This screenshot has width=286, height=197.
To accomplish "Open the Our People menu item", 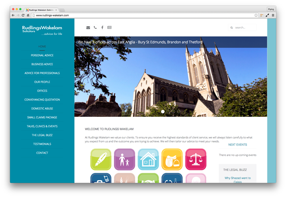I will click(x=42, y=82).
